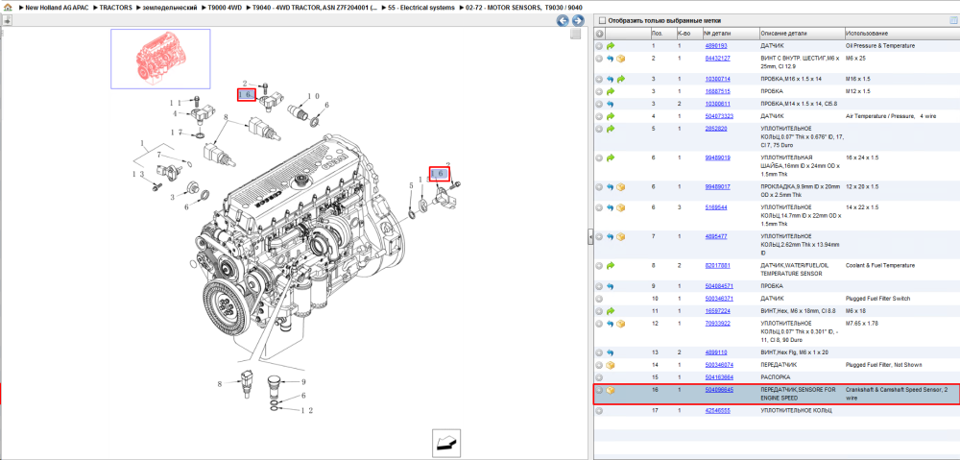Click callout 16 on diagram right side
960x460 pixels.
439,174
